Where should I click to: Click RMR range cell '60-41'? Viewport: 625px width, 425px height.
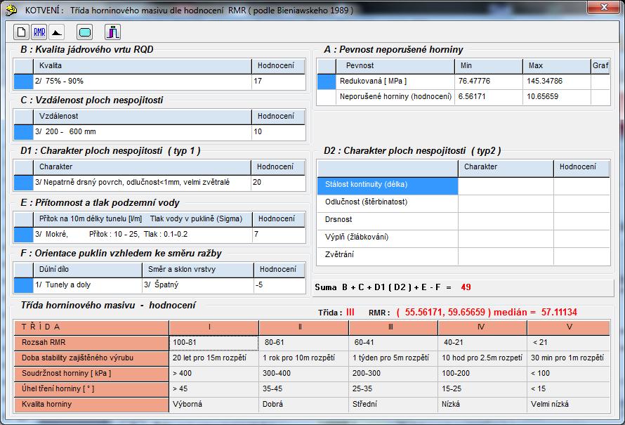tap(393, 343)
